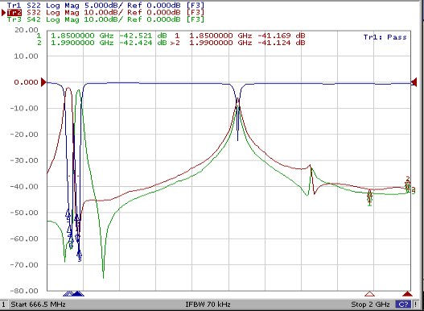Screen dimensions: 424x311
Task: Click the -80.00 bottom scale label
Action: (24, 291)
